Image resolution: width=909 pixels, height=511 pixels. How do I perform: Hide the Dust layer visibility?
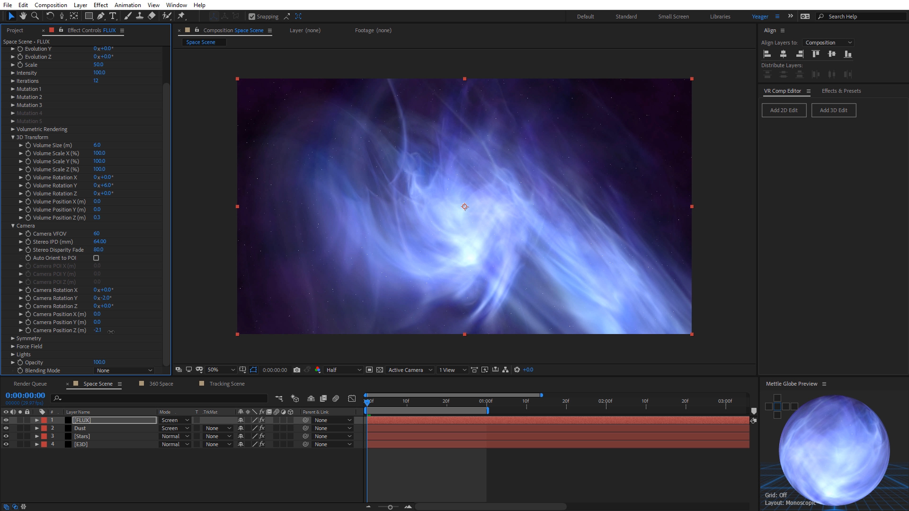6,428
